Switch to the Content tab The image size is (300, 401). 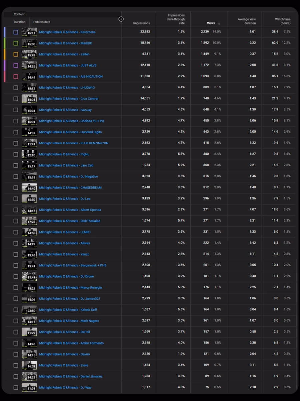(x=19, y=14)
